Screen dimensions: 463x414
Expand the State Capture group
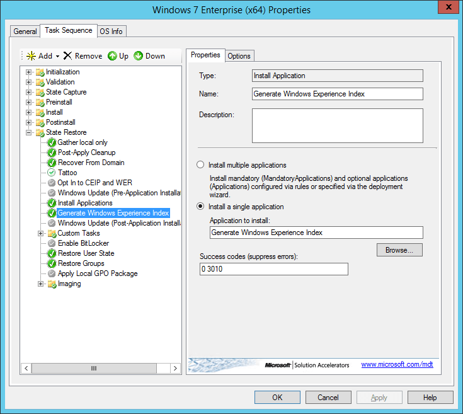coord(28,92)
